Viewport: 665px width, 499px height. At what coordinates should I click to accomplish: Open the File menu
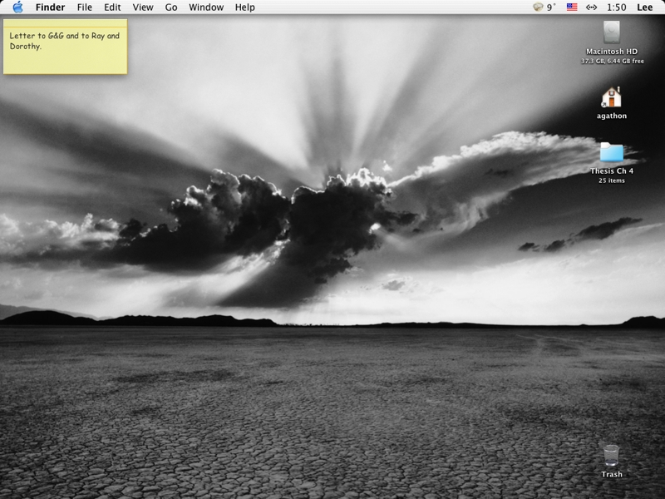pos(85,7)
